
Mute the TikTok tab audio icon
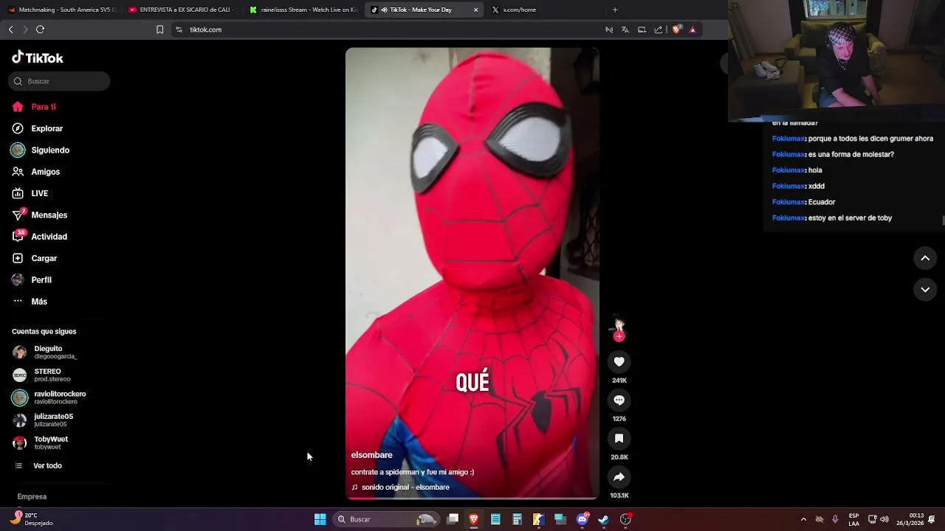pos(384,10)
